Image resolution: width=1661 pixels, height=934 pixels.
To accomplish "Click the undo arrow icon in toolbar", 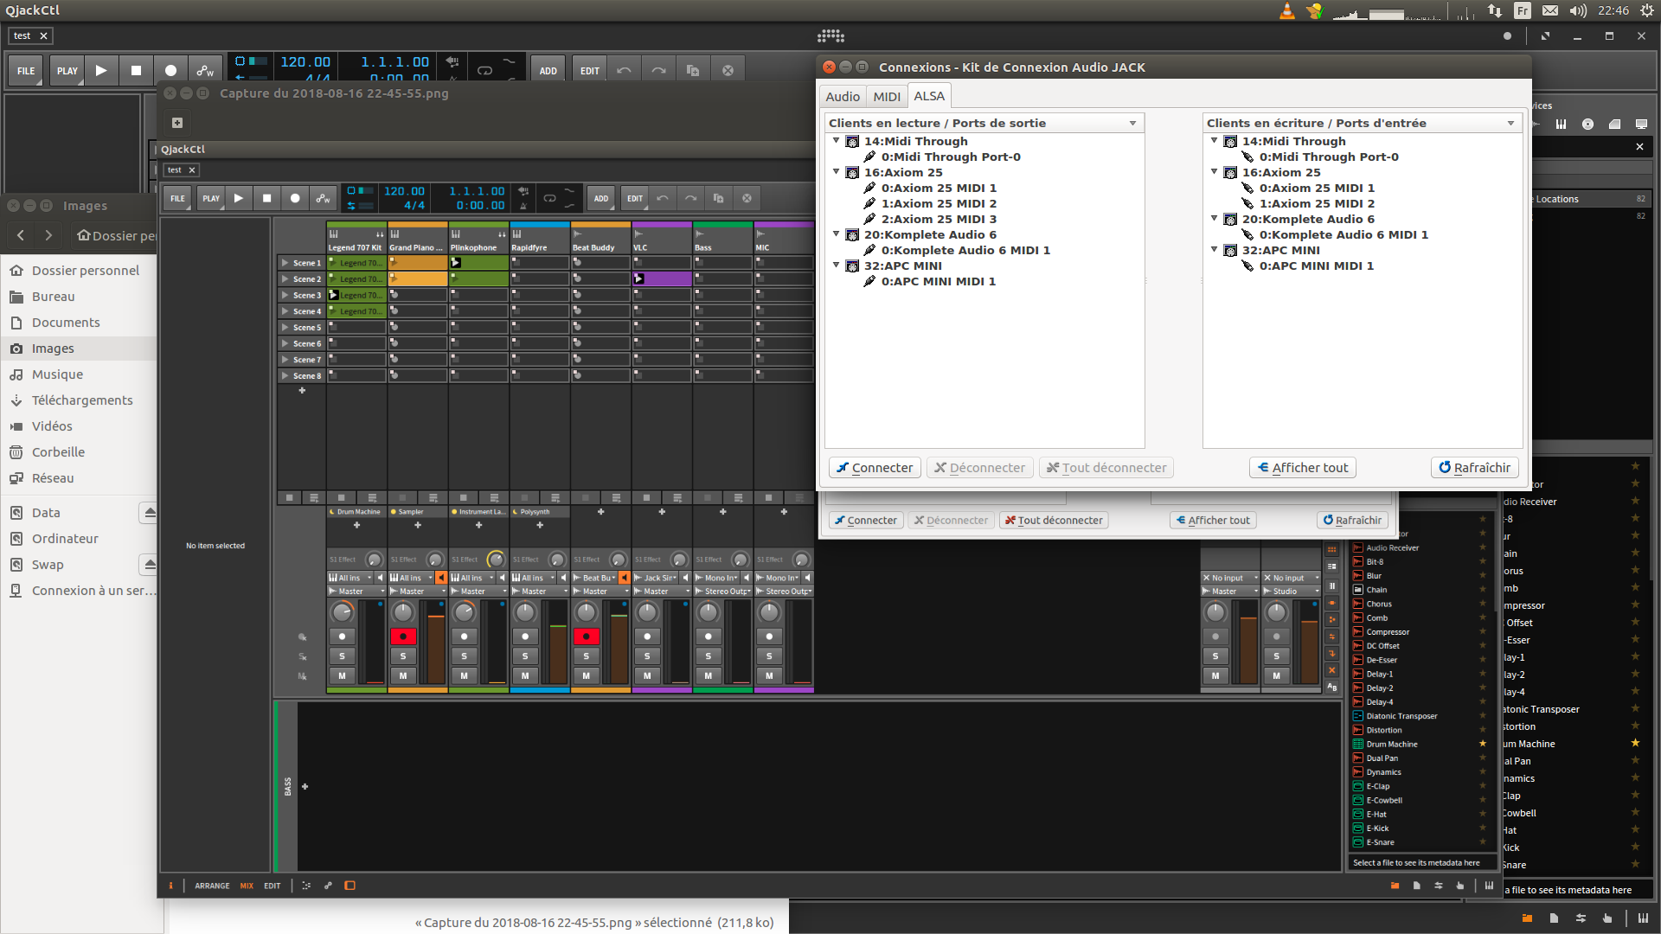I will 624,71.
